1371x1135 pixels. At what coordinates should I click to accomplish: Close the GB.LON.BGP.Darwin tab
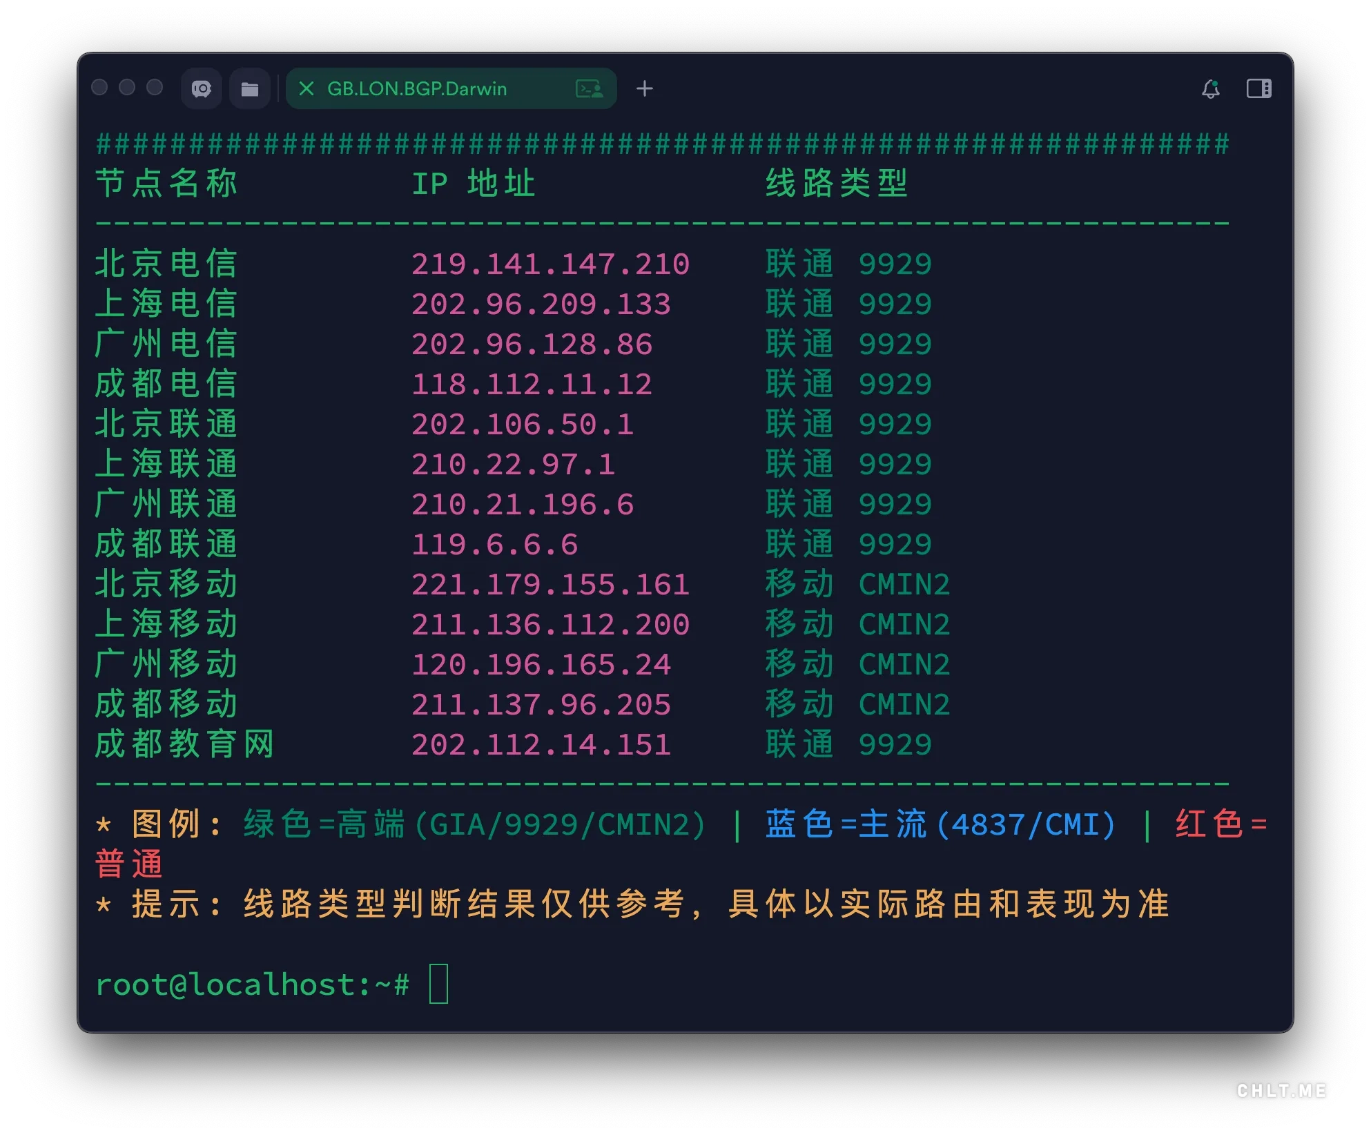[x=307, y=88]
